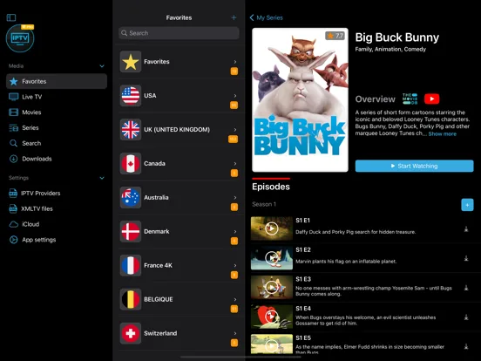Click the BELGIQUE flag icon
The height and width of the screenshot is (361, 481).
click(x=131, y=299)
